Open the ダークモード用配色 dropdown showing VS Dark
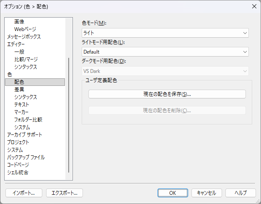This screenshot has width=261, height=204. coord(165,71)
